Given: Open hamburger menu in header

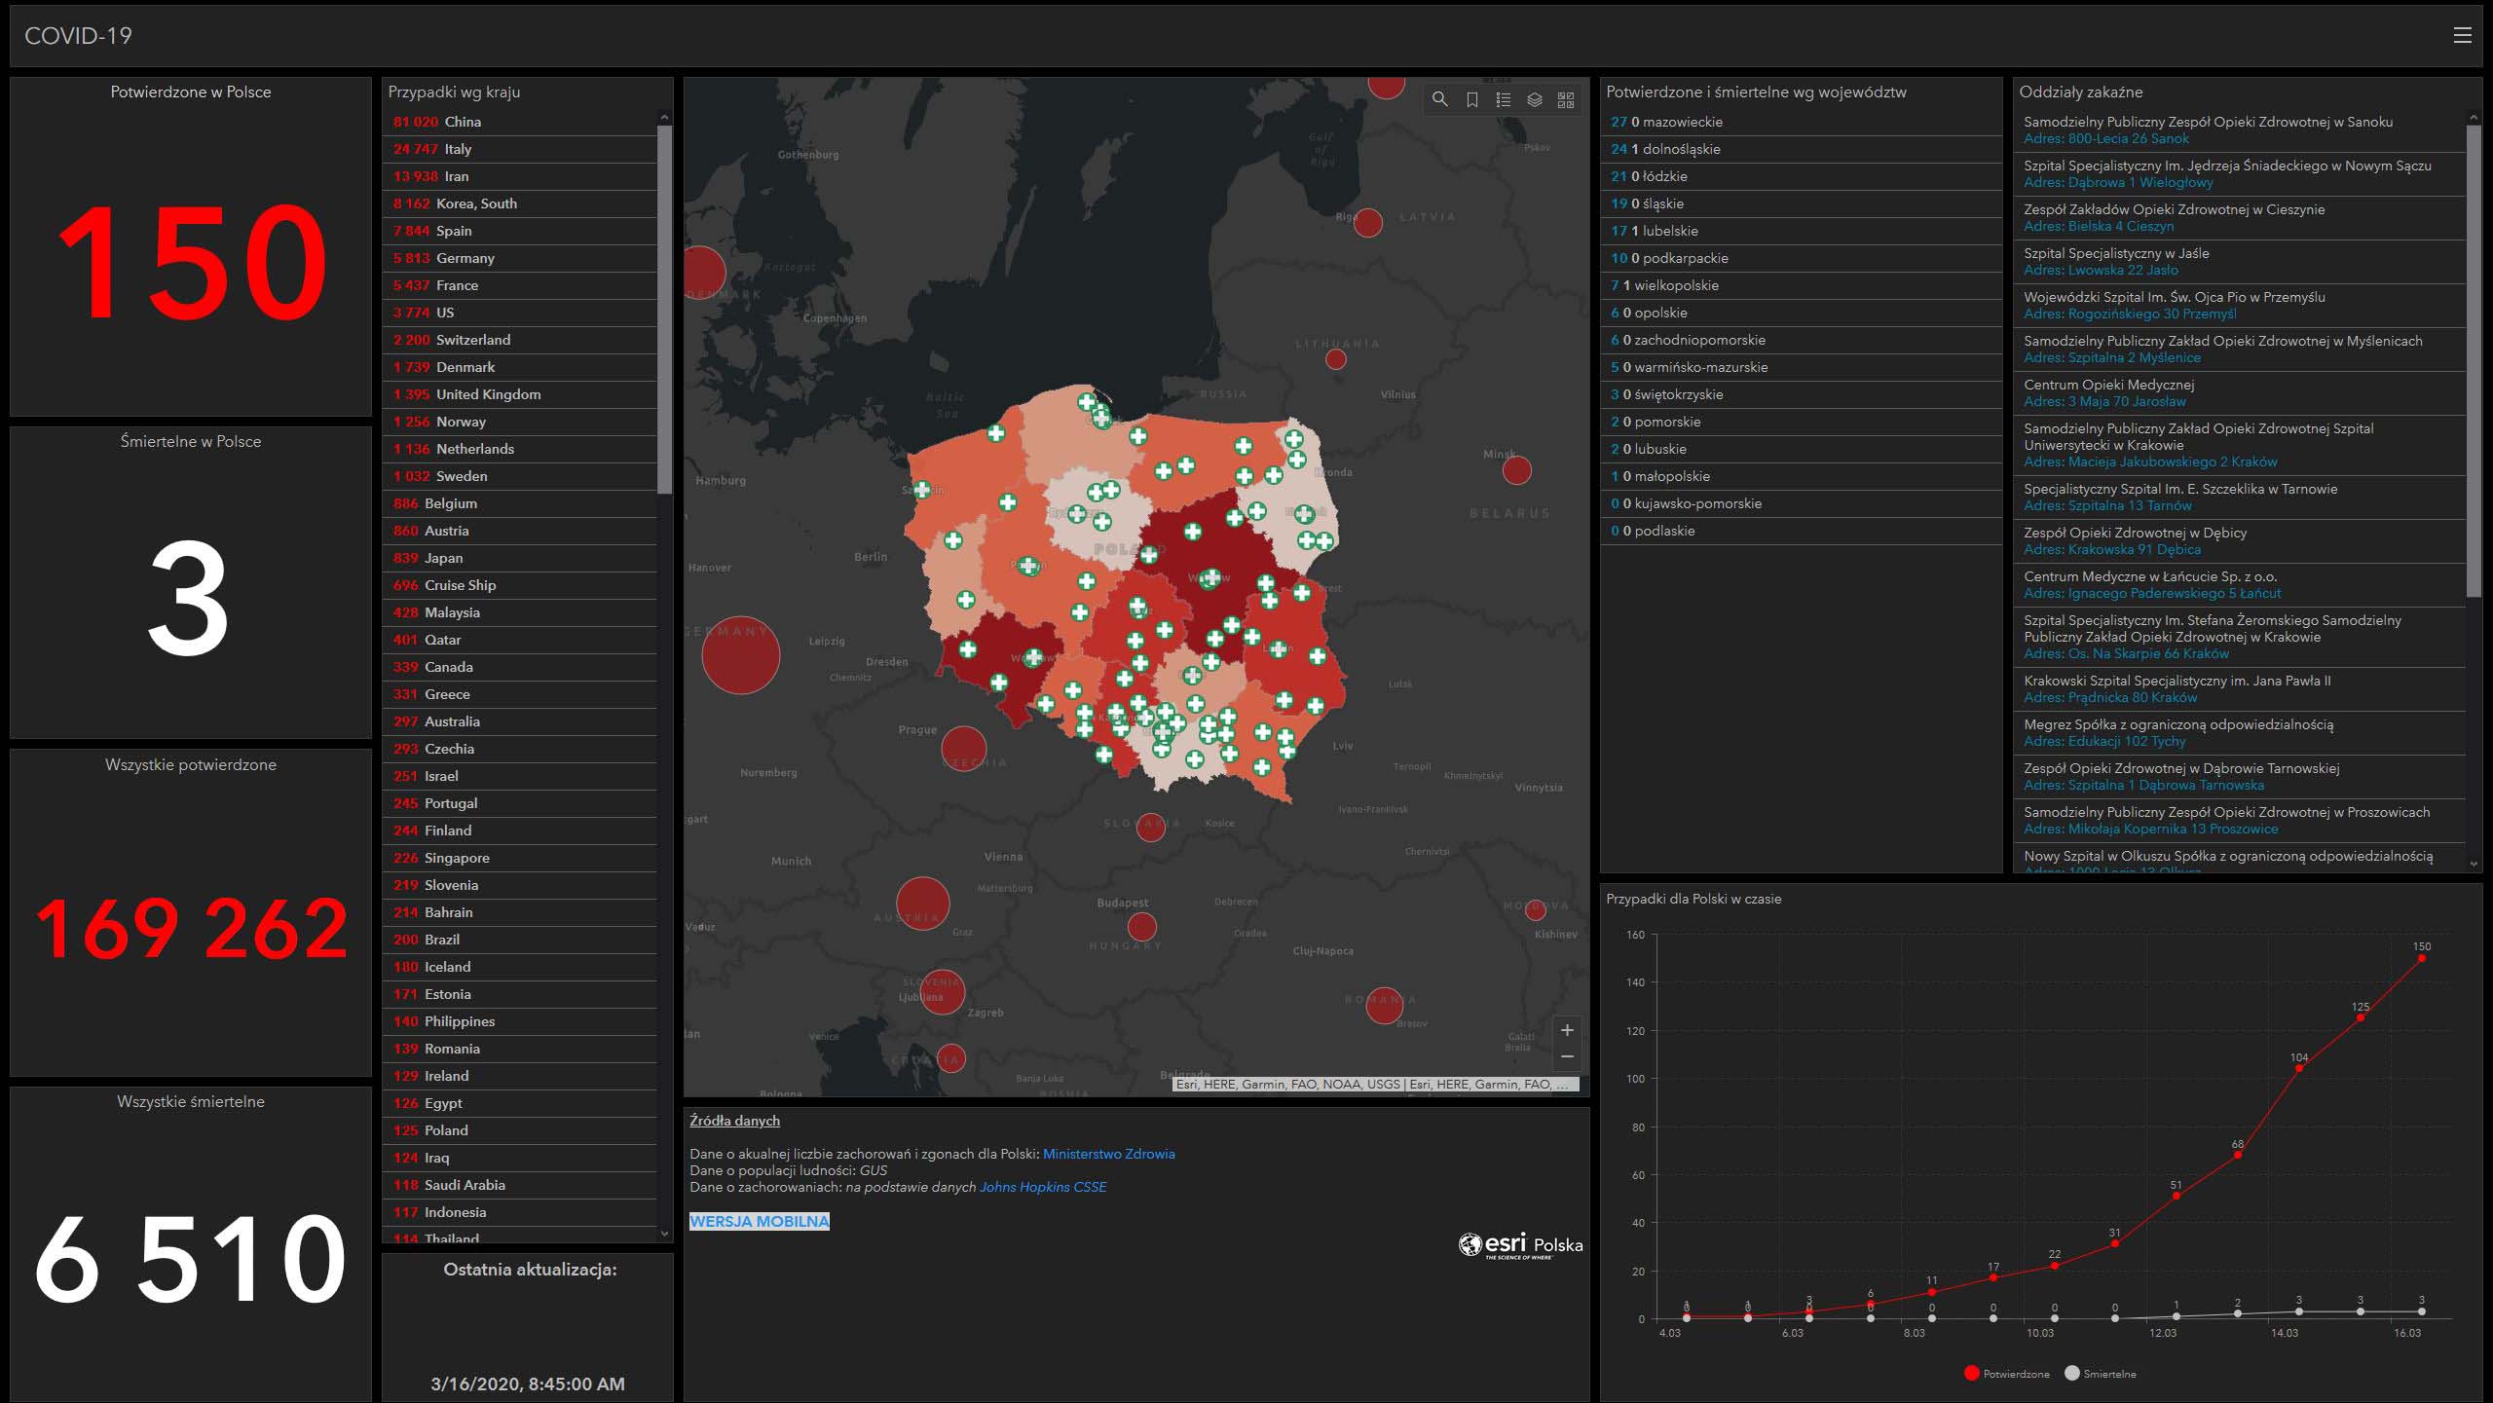Looking at the screenshot, I should pyautogui.click(x=2462, y=36).
